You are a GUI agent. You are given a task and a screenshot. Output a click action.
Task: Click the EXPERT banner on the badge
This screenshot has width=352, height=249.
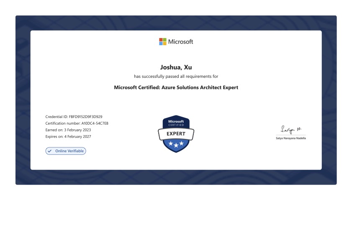click(176, 134)
